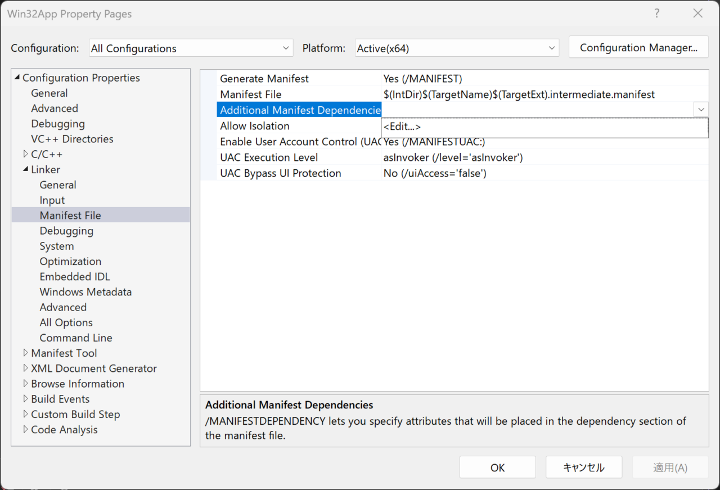720x490 pixels.
Task: Select the All Options page
Action: pos(66,323)
